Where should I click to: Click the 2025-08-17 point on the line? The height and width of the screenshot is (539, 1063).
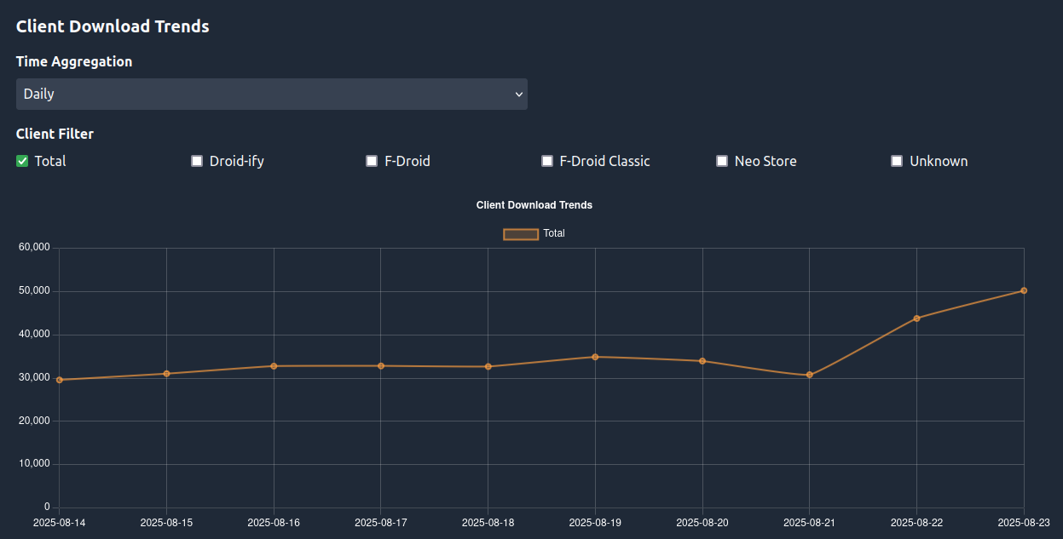click(381, 366)
